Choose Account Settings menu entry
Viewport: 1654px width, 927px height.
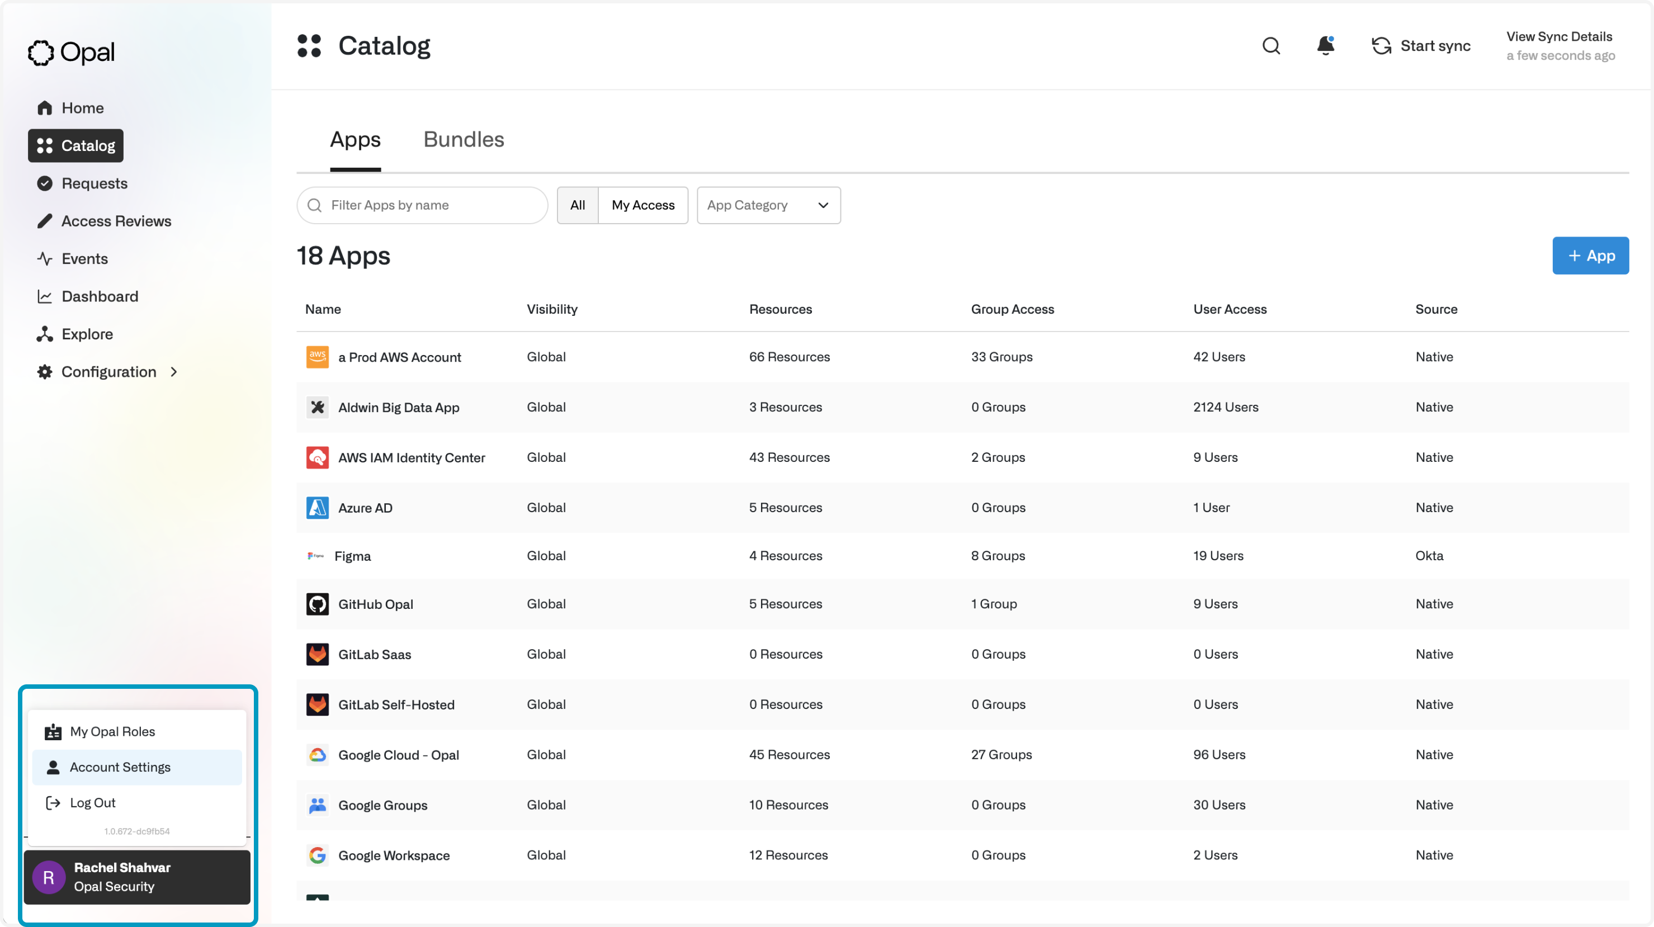(137, 767)
